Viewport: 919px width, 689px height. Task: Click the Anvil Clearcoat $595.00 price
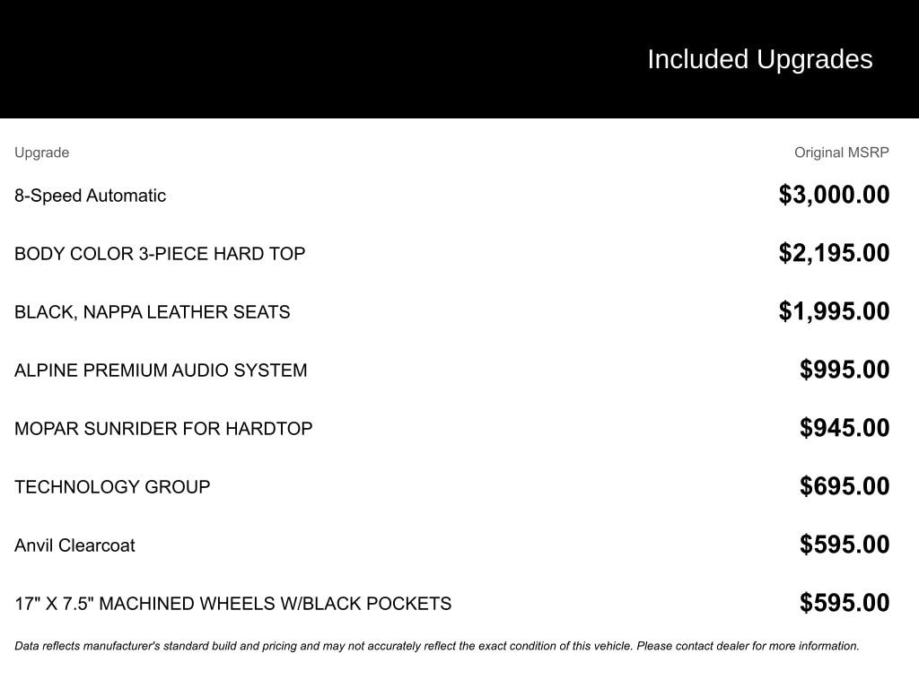point(845,545)
